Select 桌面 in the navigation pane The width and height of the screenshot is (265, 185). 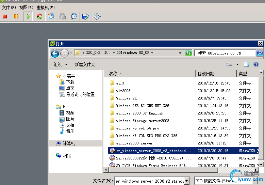point(70,88)
